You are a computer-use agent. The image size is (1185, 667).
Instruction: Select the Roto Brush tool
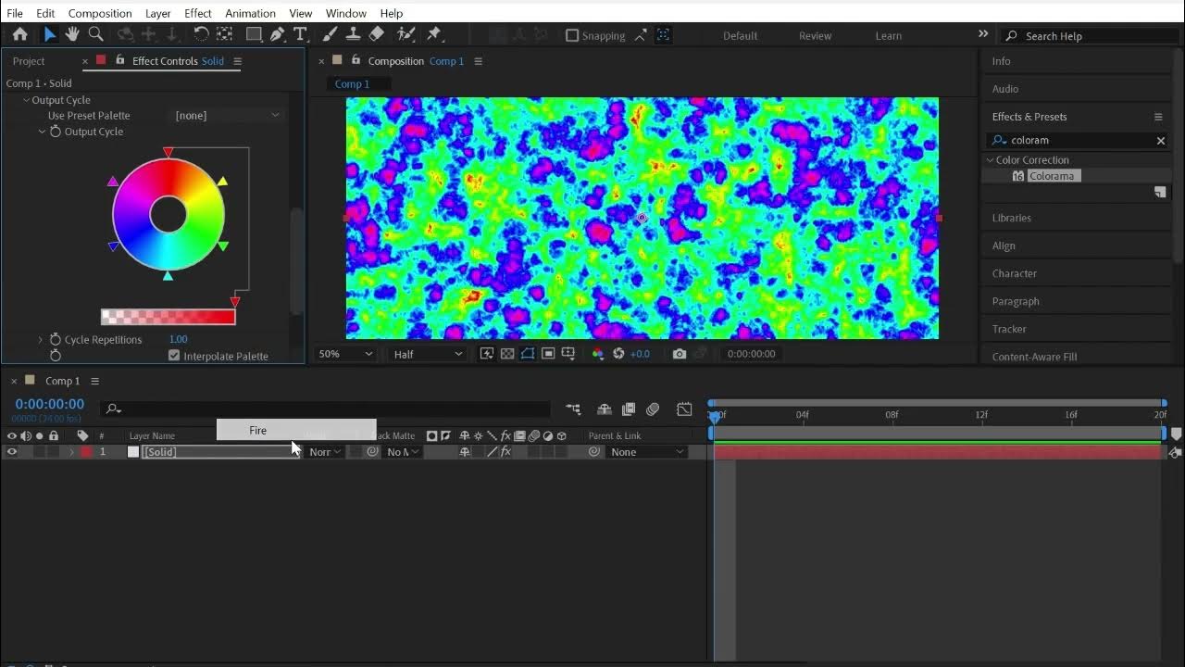pyautogui.click(x=405, y=35)
